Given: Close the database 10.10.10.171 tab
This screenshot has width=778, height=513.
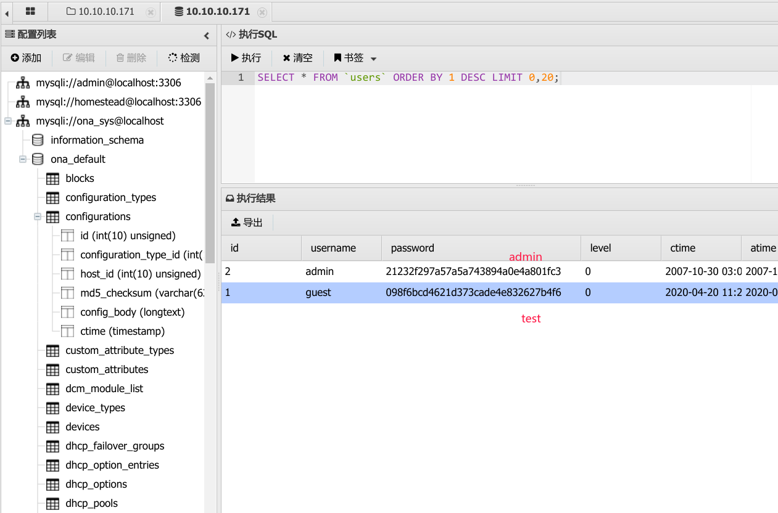Looking at the screenshot, I should tap(262, 12).
